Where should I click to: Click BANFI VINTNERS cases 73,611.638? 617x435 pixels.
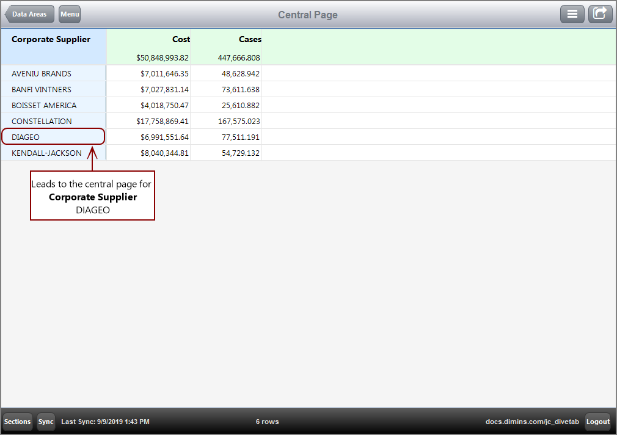(241, 89)
